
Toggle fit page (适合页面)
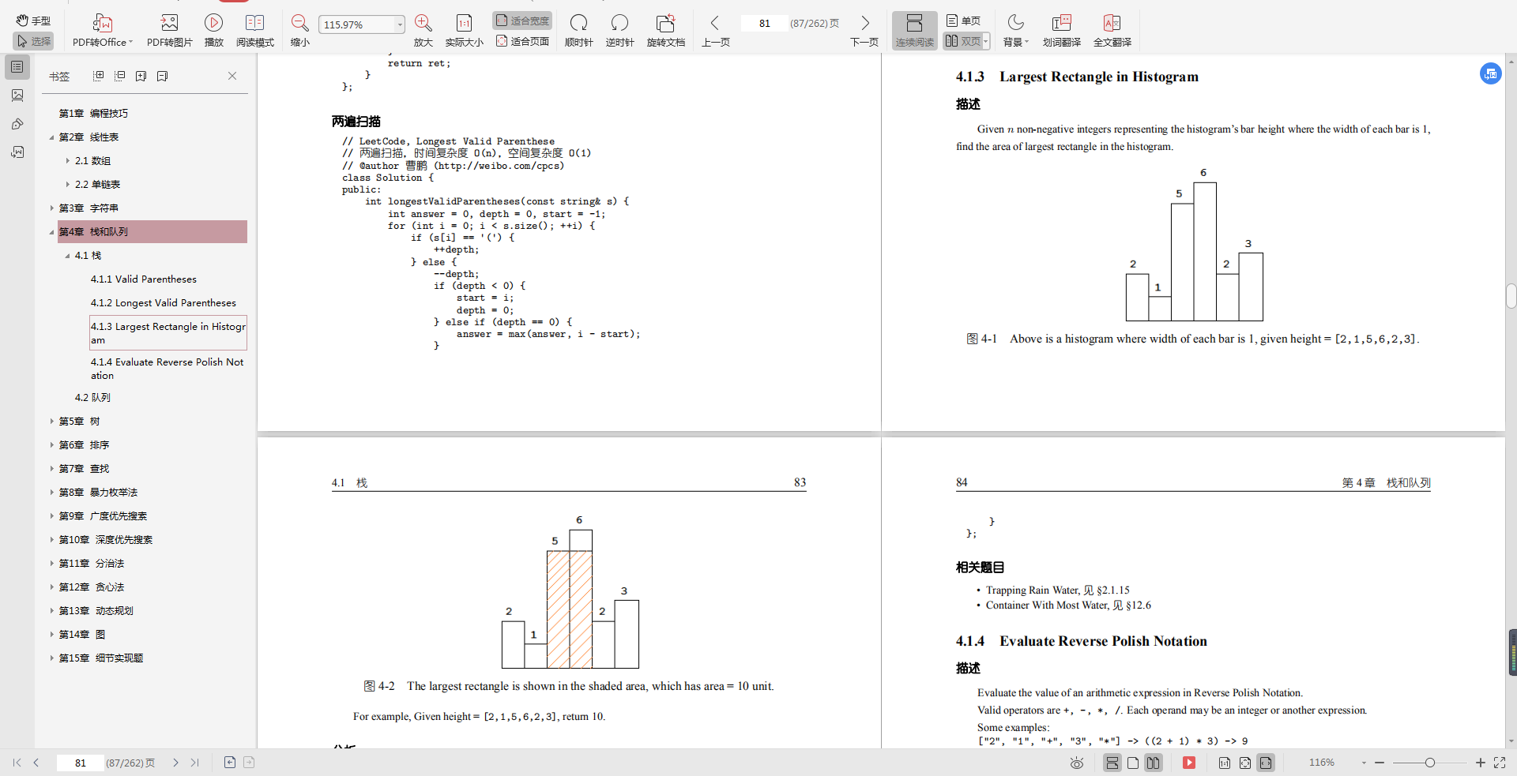click(522, 41)
